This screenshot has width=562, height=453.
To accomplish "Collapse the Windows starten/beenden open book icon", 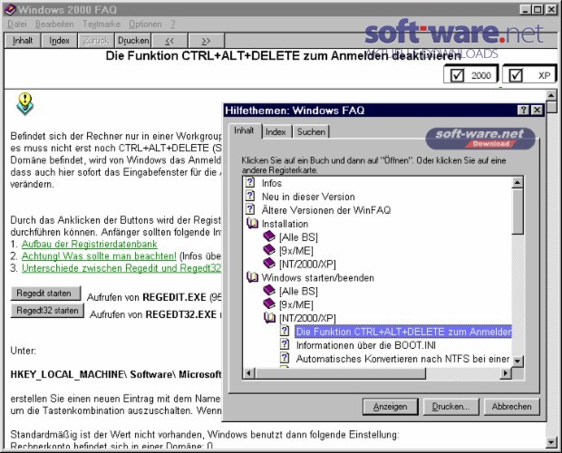I will (x=252, y=277).
